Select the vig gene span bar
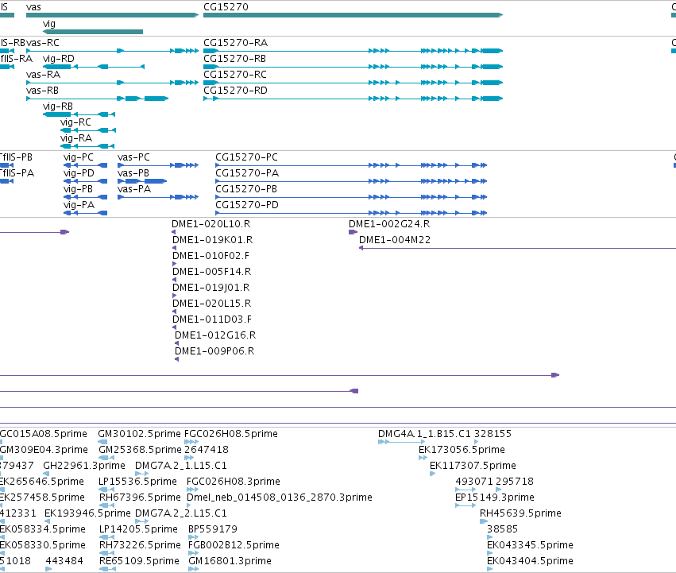This screenshot has height=573, width=676. pyautogui.click(x=93, y=32)
